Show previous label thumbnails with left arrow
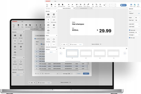Viewport: 141px width, 94px height. tap(61, 53)
